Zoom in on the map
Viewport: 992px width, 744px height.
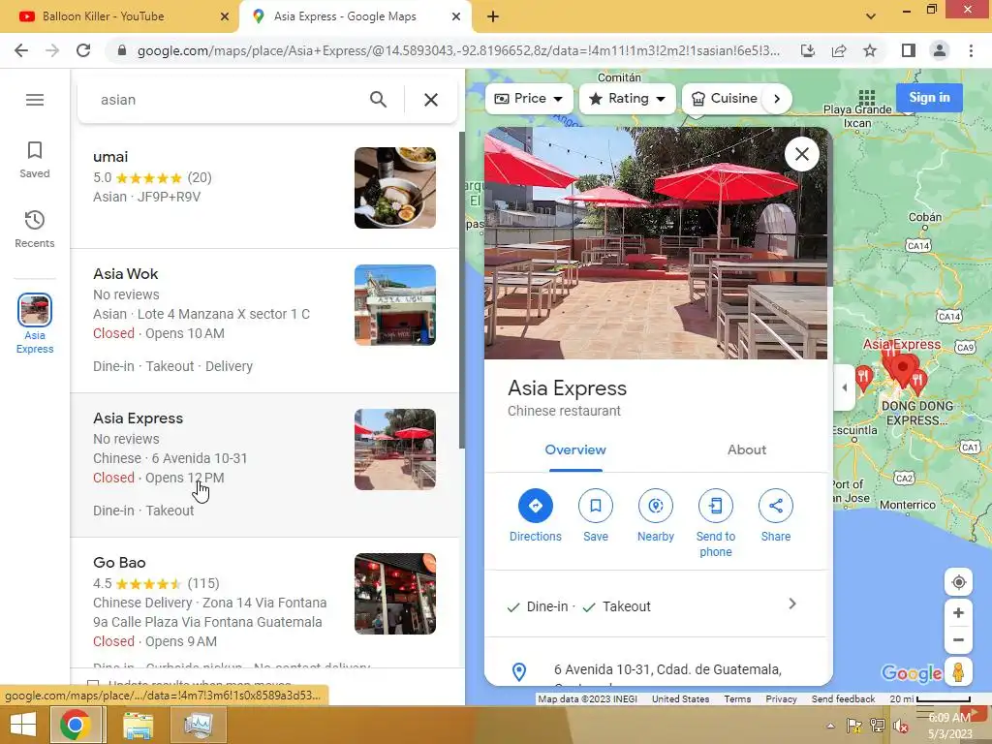tap(958, 612)
